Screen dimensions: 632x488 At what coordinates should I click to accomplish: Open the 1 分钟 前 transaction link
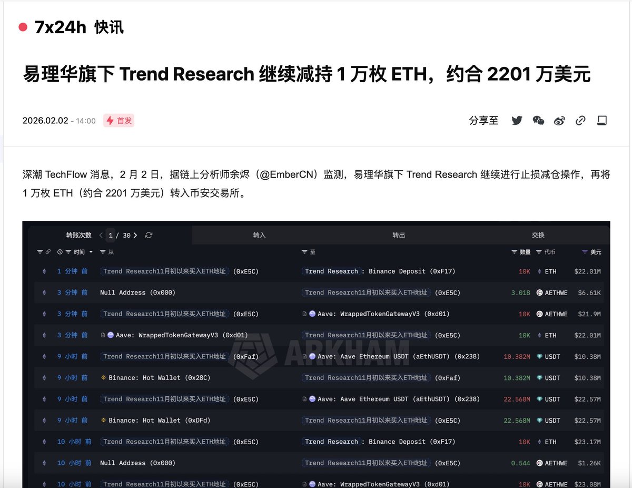click(73, 271)
